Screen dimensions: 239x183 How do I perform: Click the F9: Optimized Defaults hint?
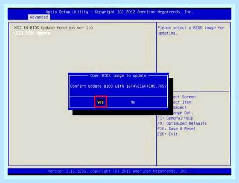(182, 123)
